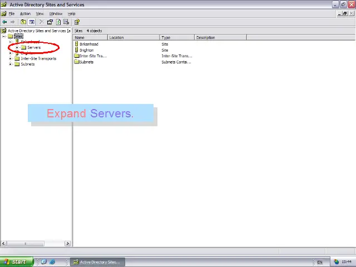
Task: Click Subnets name in list pane
Action: coord(87,62)
